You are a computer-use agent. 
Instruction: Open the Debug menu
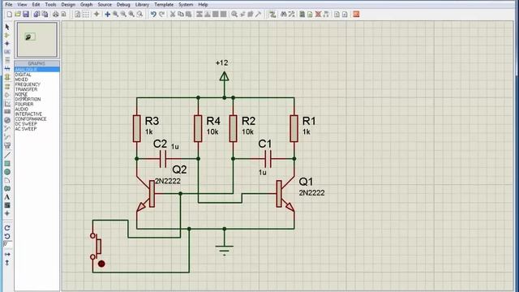coord(123,5)
